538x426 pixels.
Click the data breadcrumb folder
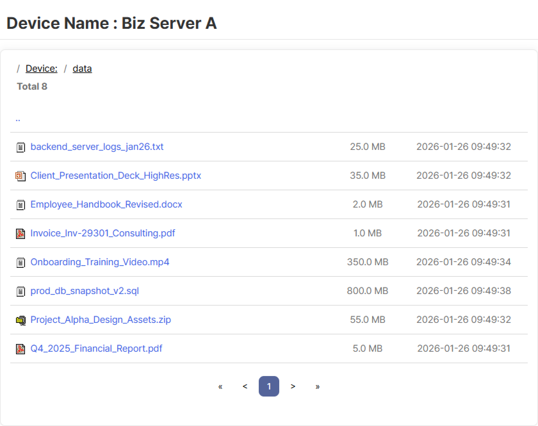click(82, 69)
